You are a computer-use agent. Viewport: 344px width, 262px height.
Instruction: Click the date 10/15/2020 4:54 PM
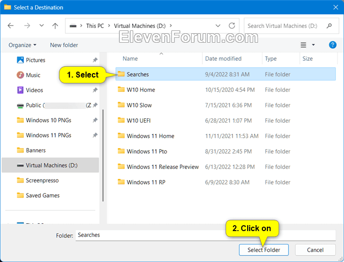229,90
